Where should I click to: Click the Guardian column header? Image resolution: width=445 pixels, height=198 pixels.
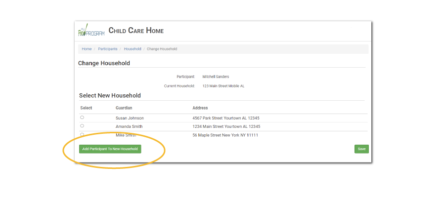click(124, 108)
